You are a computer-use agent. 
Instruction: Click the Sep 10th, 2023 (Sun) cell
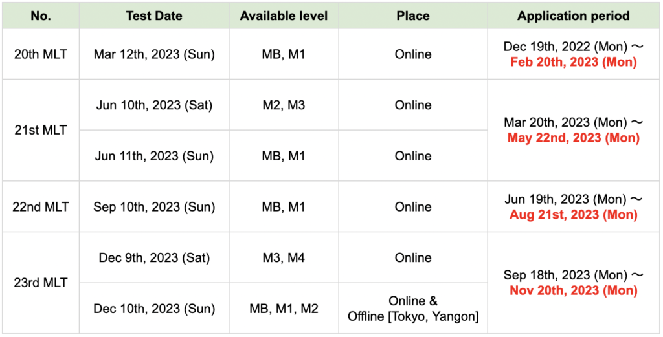(154, 207)
